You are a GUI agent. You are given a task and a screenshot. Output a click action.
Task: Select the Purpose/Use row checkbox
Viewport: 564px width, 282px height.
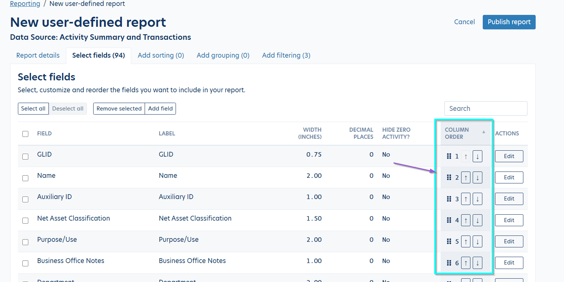coord(25,242)
